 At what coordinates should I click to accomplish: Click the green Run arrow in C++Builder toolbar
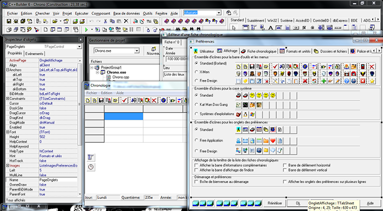86,30
